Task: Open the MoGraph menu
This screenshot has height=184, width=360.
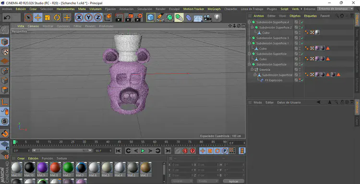Action: coord(214,9)
